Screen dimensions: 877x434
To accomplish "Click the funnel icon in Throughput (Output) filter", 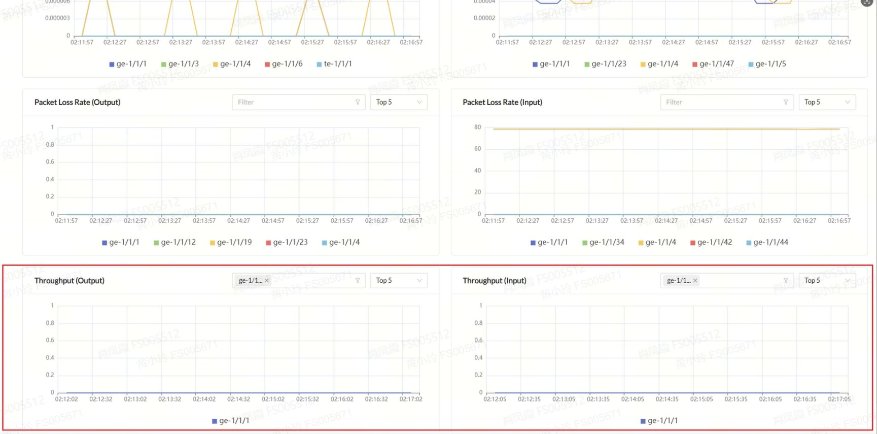I will [x=358, y=281].
